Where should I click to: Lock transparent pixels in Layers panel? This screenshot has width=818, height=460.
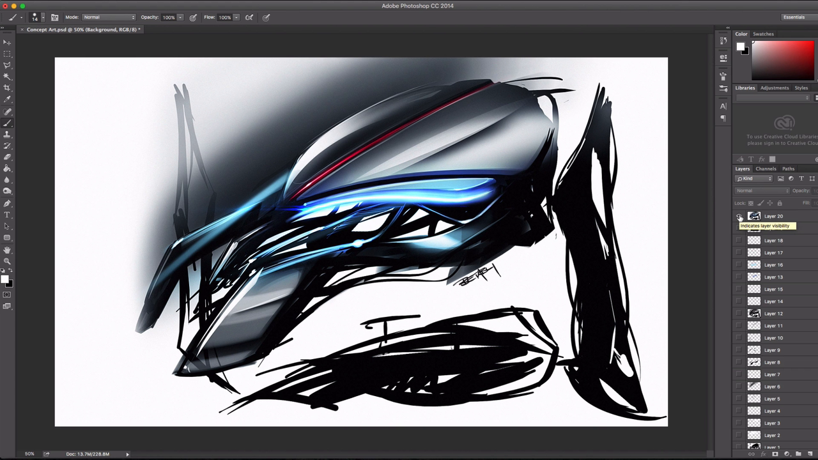pyautogui.click(x=751, y=203)
